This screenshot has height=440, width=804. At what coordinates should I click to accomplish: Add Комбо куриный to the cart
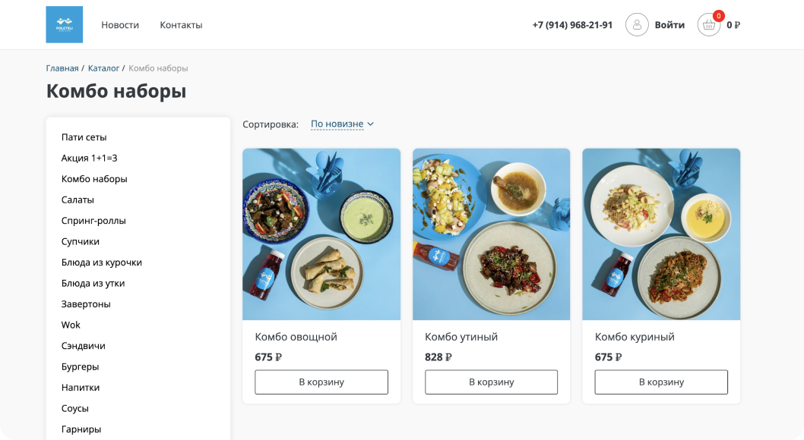point(661,382)
